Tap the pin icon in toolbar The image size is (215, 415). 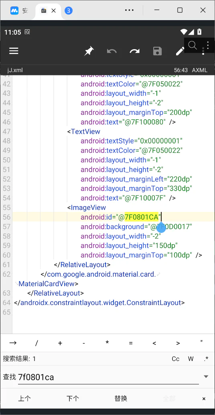(x=89, y=51)
